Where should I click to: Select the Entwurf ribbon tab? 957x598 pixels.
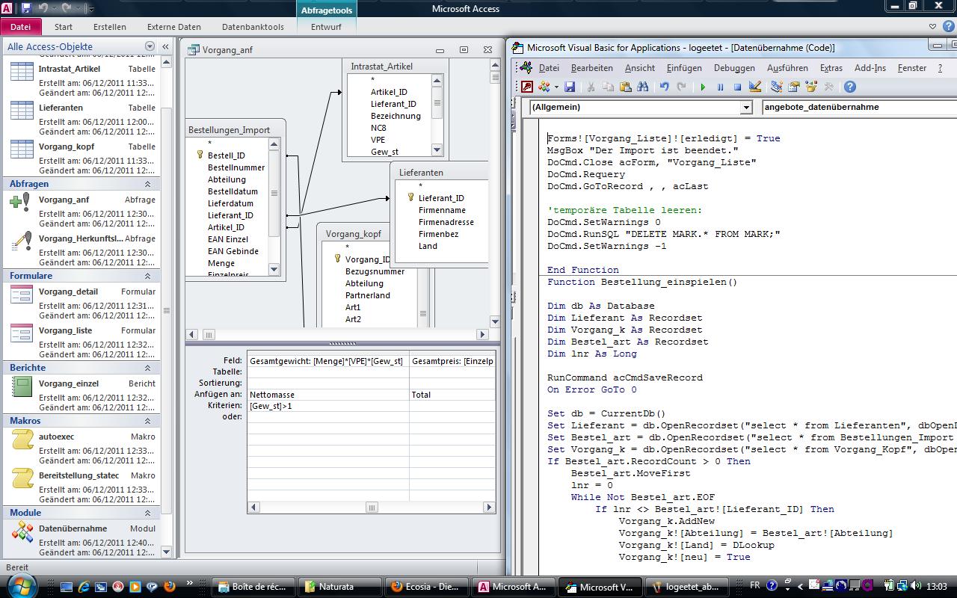click(x=326, y=26)
